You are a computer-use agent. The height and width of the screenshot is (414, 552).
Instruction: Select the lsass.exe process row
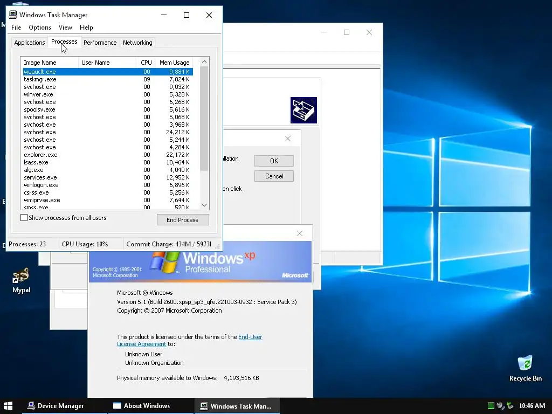click(108, 162)
